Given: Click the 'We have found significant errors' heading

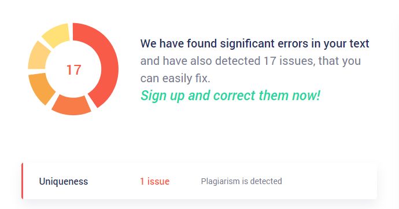Looking at the screenshot, I should tap(254, 43).
